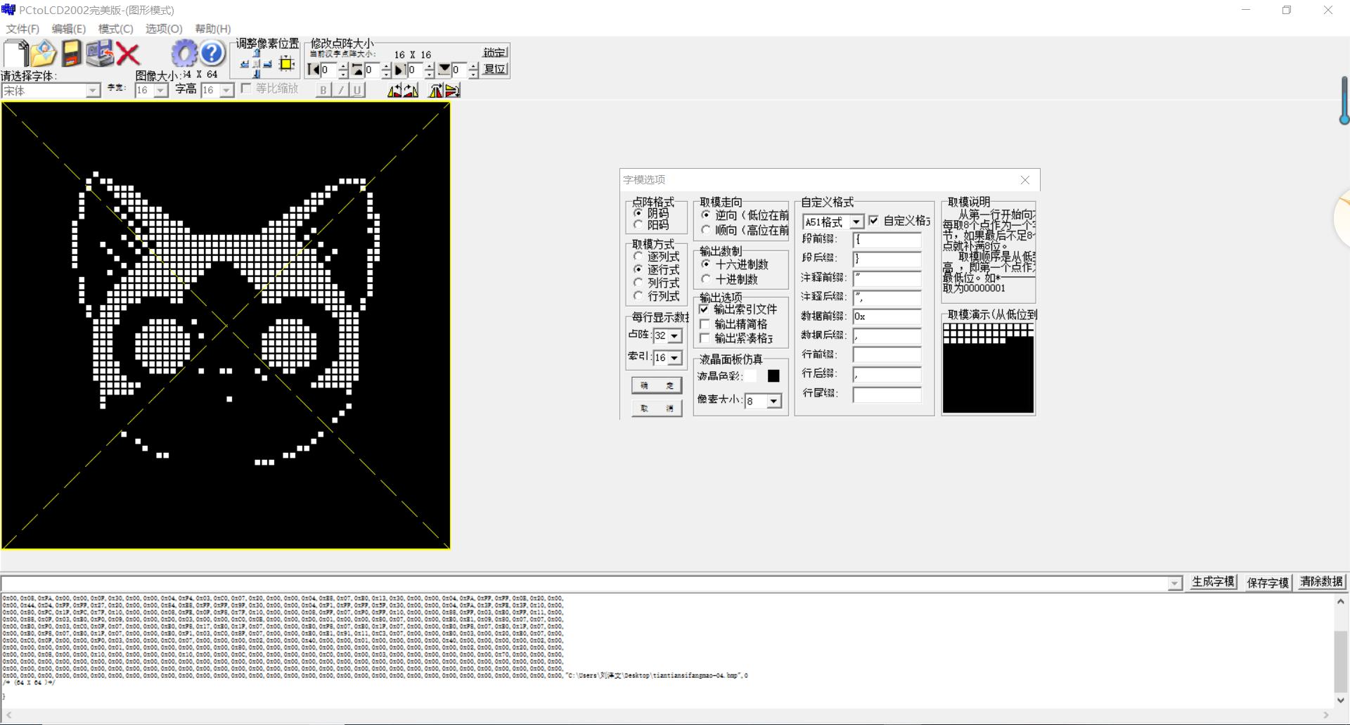Open the 模式(C) menu
Viewport: 1350px width, 725px height.
coord(115,29)
